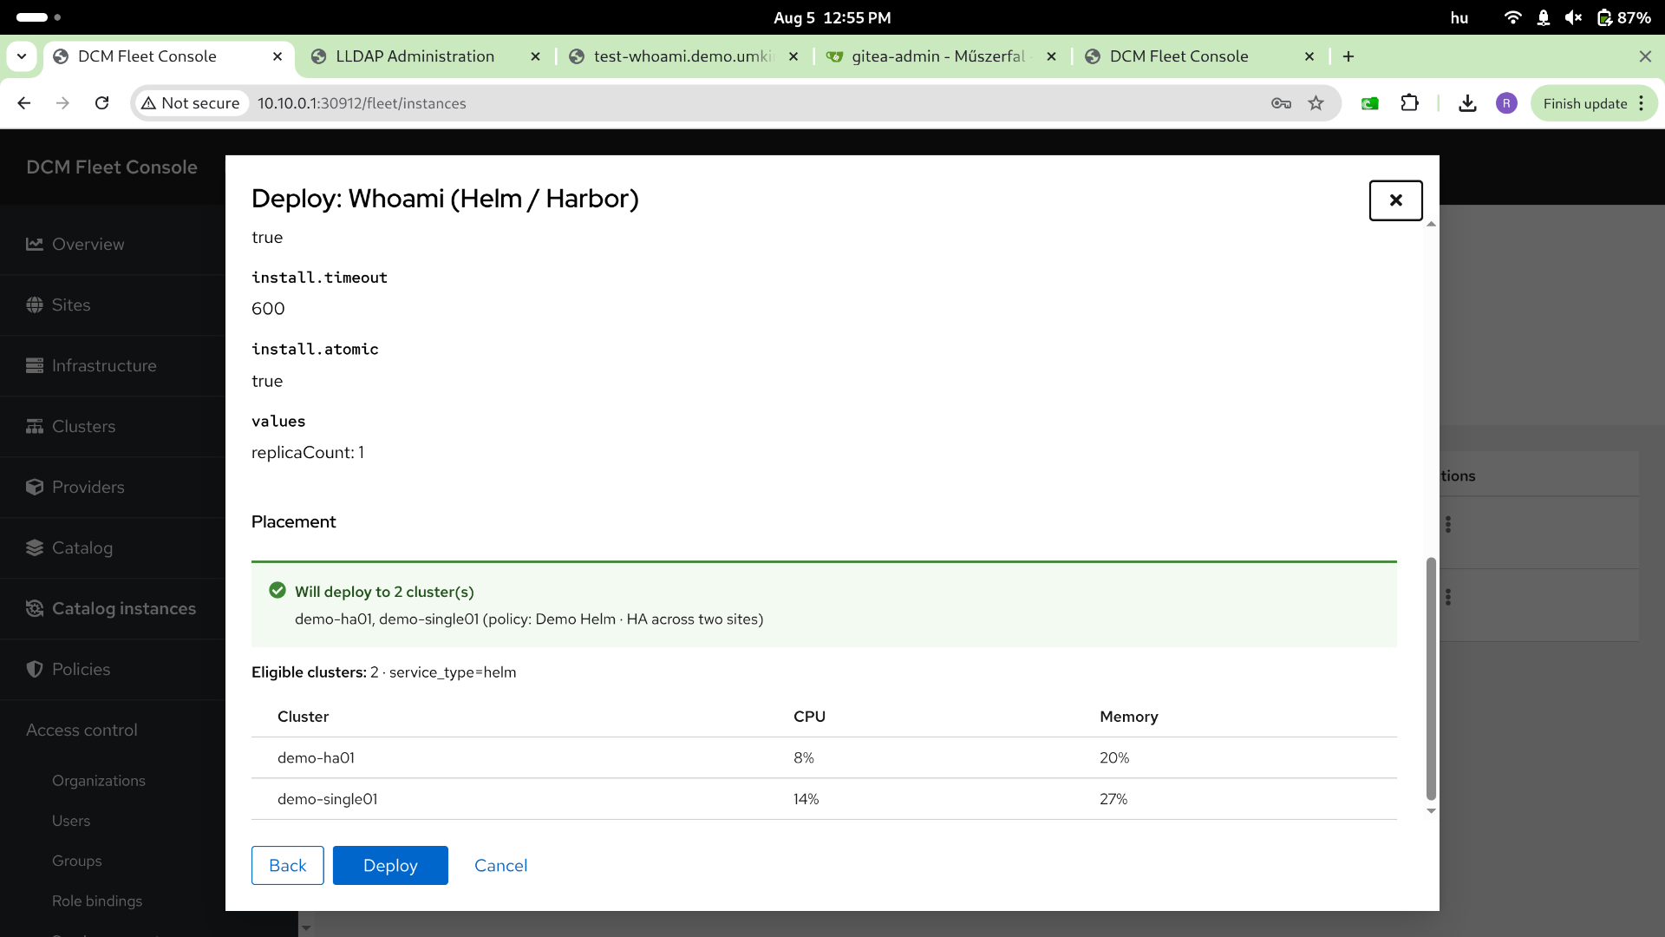
Task: Click the demo-ha01 cluster cell
Action: 317,758
